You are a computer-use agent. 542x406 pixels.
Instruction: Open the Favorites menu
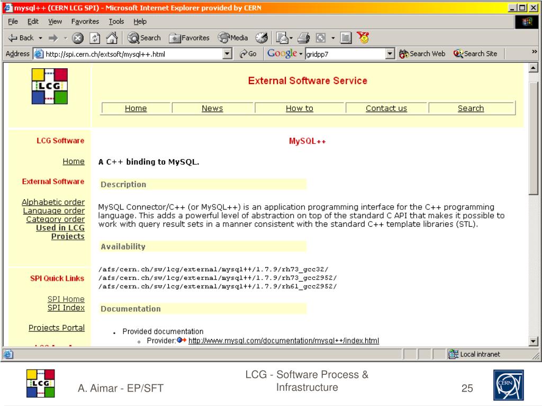point(85,21)
